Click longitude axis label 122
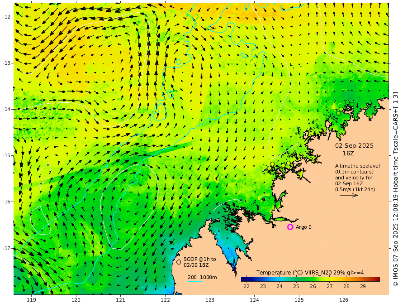 [165, 300]
